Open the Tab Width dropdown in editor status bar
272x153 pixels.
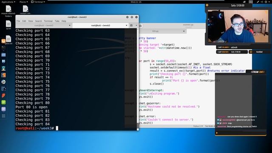[x=210, y=126]
